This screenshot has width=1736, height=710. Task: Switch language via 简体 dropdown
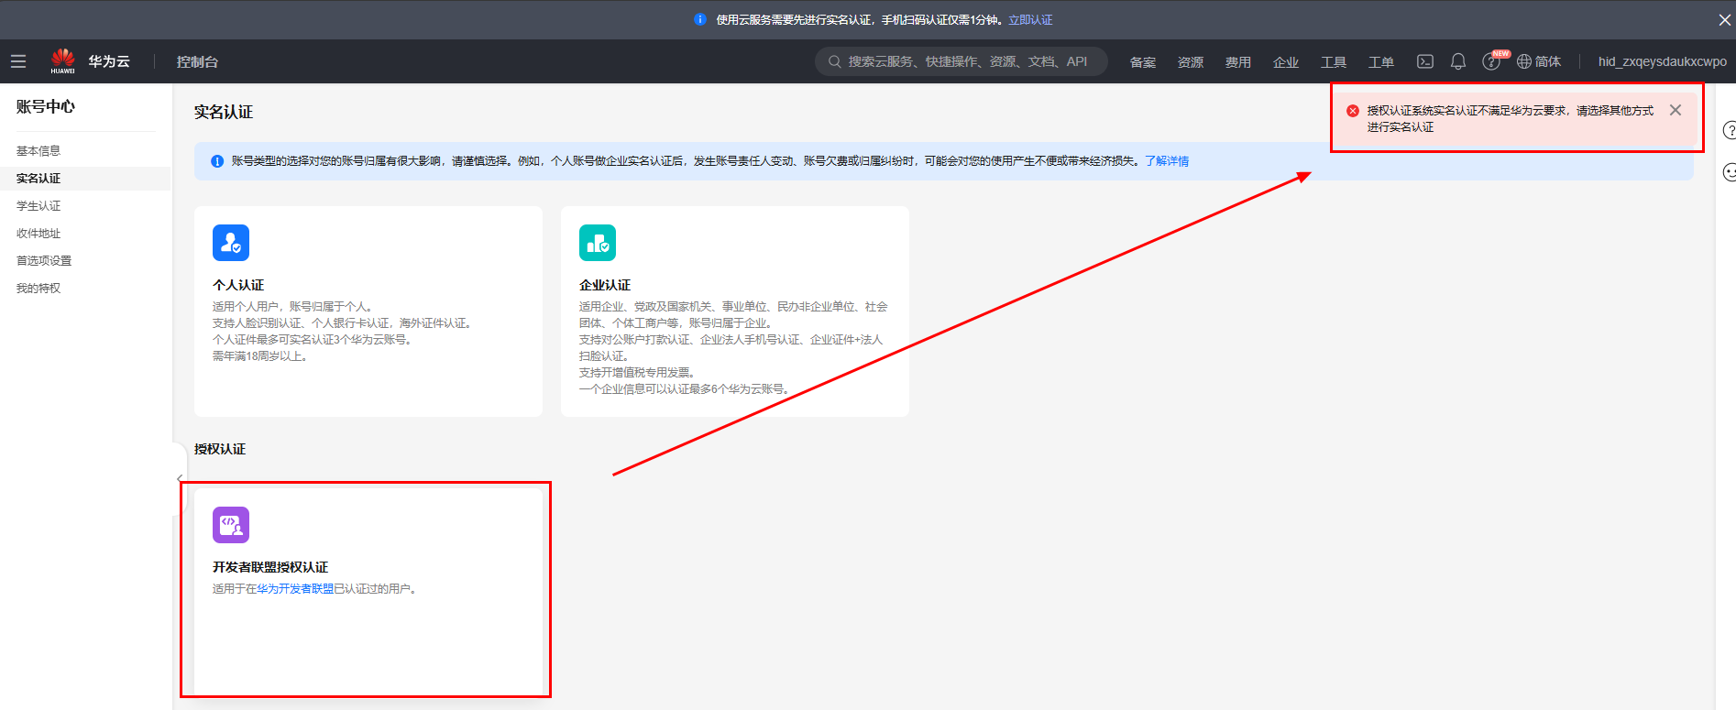tap(1548, 61)
